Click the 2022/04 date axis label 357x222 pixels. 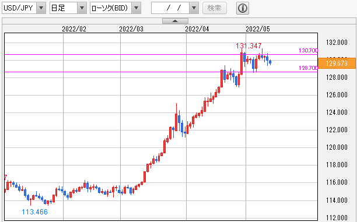tap(197, 29)
